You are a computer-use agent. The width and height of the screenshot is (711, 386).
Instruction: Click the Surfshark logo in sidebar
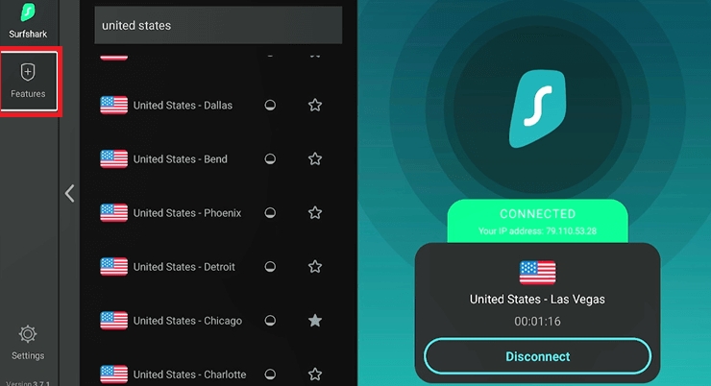28,13
